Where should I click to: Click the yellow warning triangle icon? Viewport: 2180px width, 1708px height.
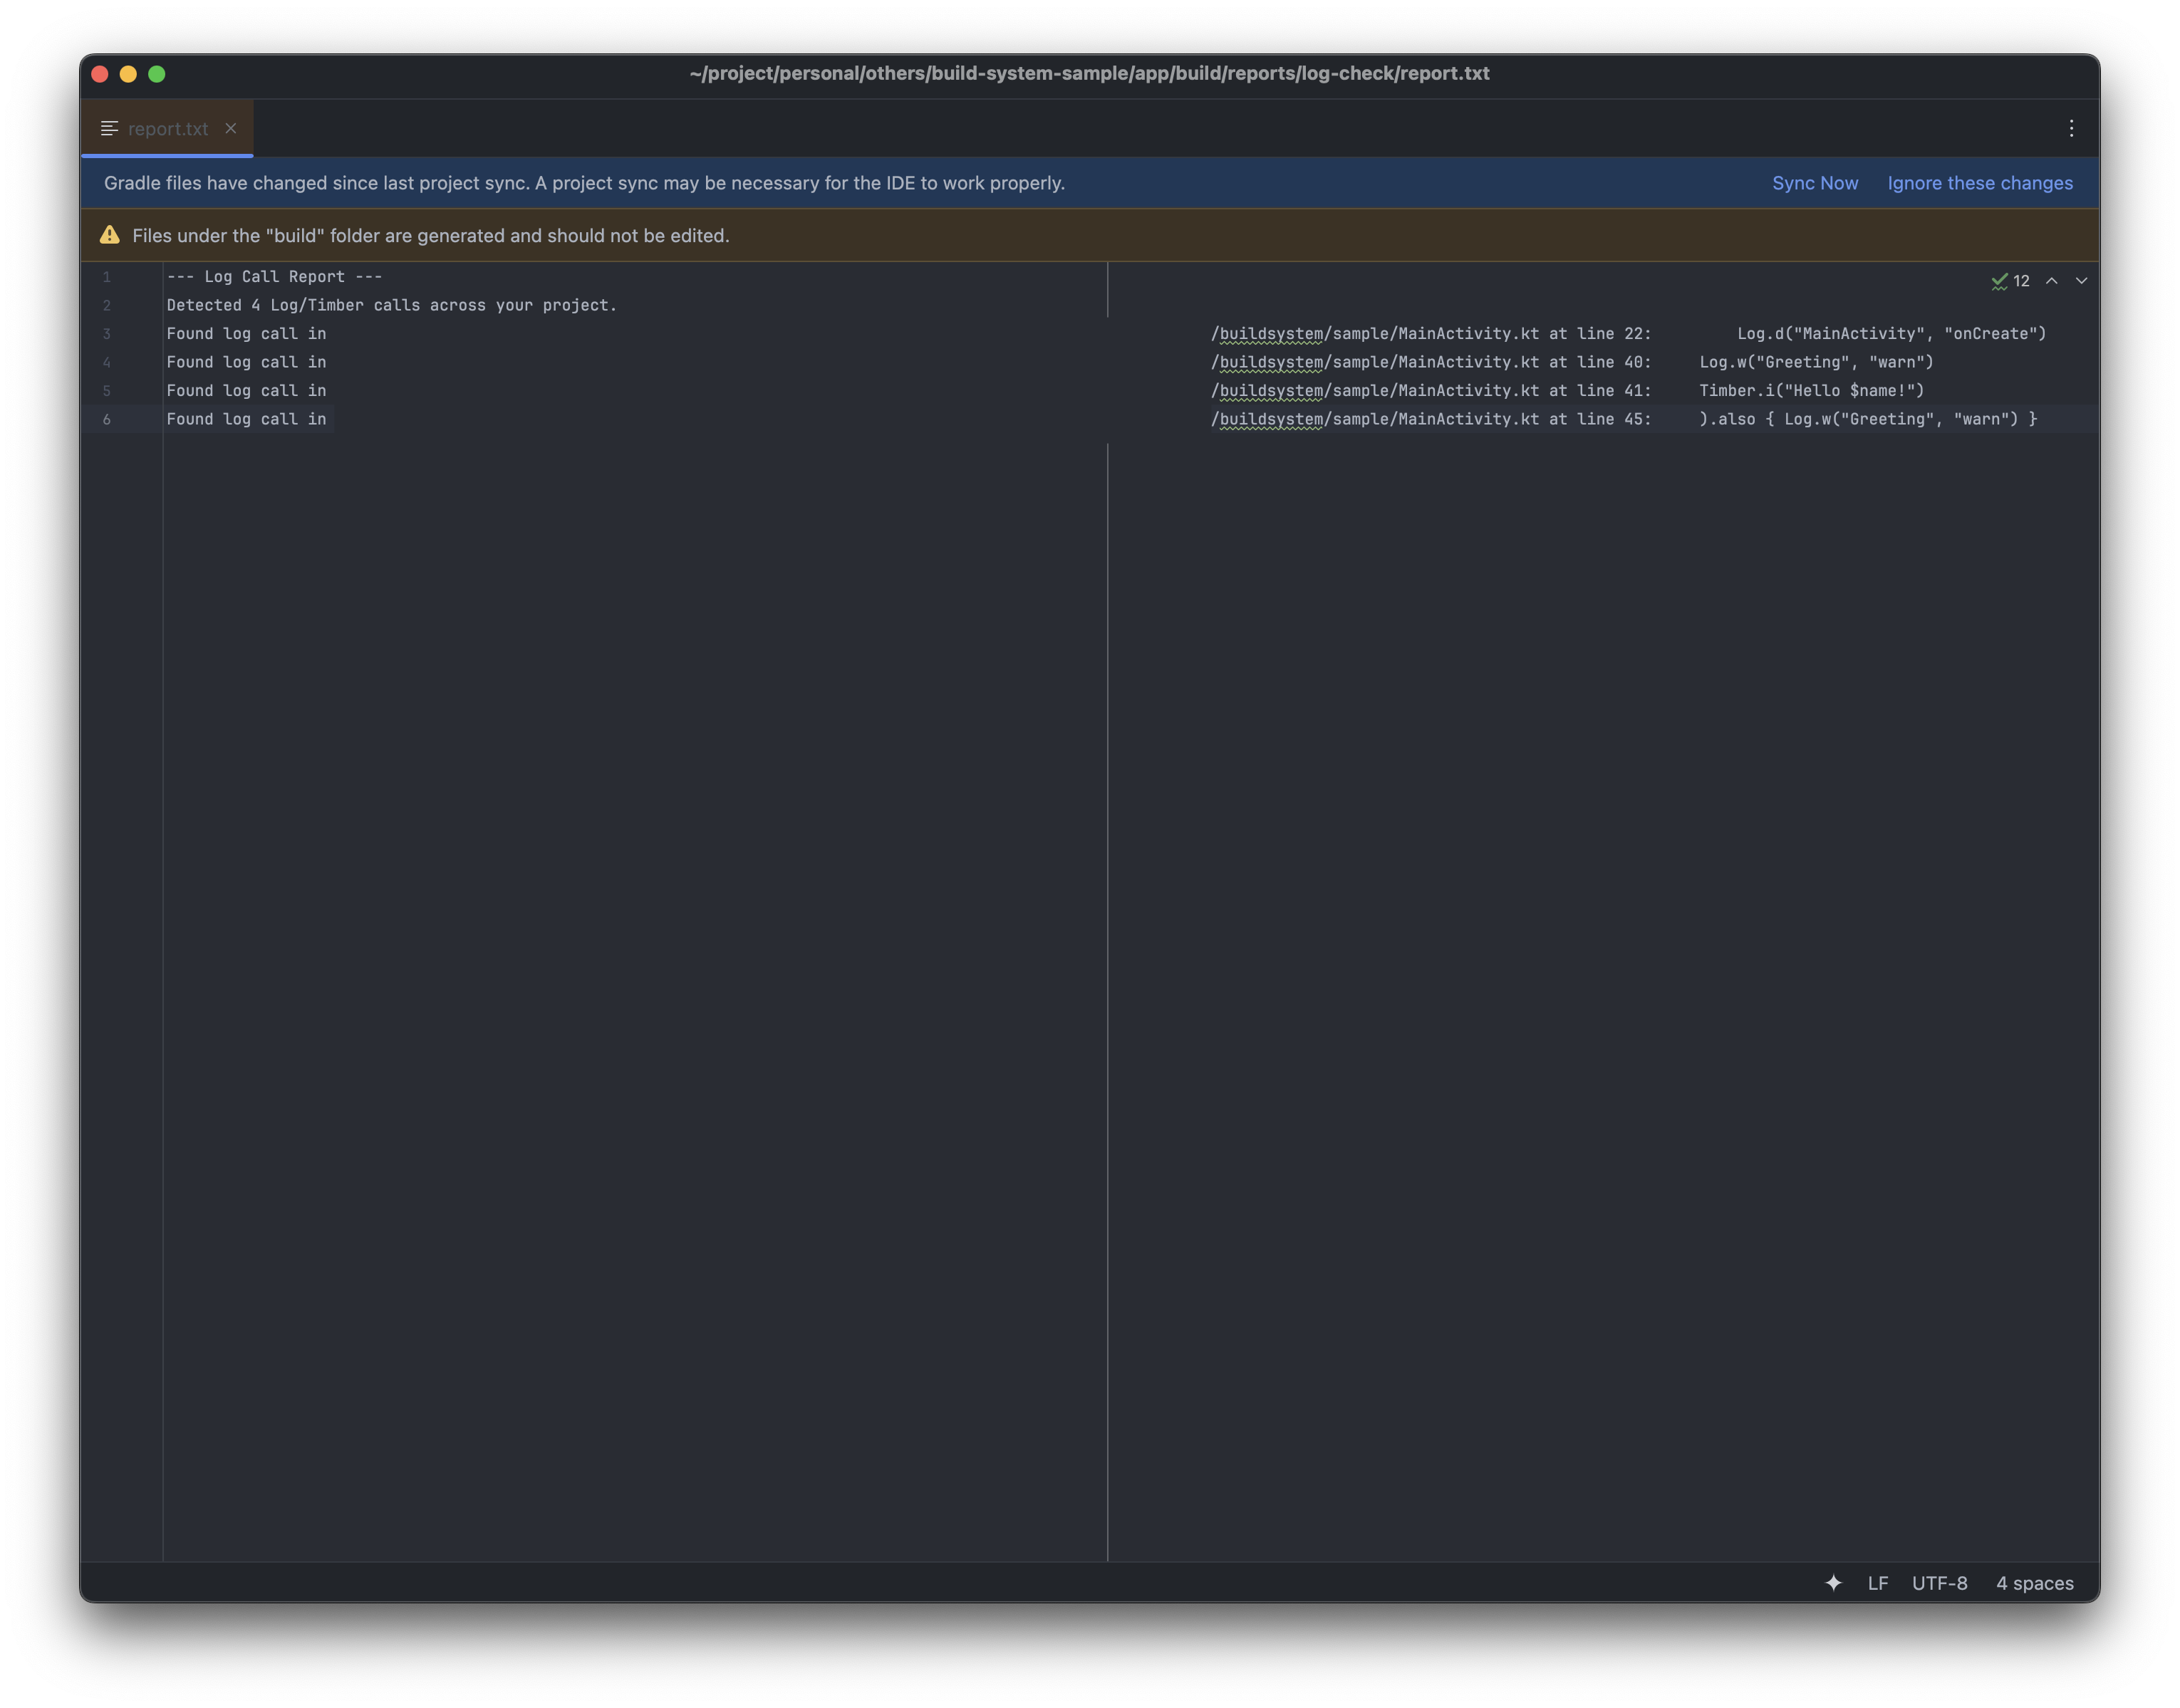click(110, 235)
